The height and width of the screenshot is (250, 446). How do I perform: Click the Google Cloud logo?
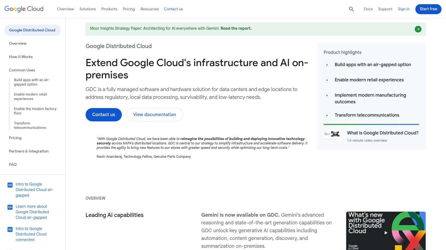point(24,9)
